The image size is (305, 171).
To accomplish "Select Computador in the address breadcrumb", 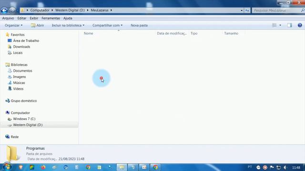I will click(x=40, y=10).
